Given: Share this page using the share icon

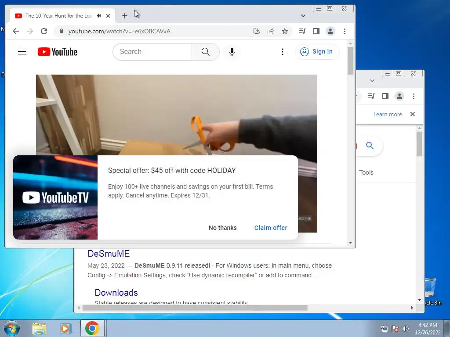Looking at the screenshot, I should (271, 31).
